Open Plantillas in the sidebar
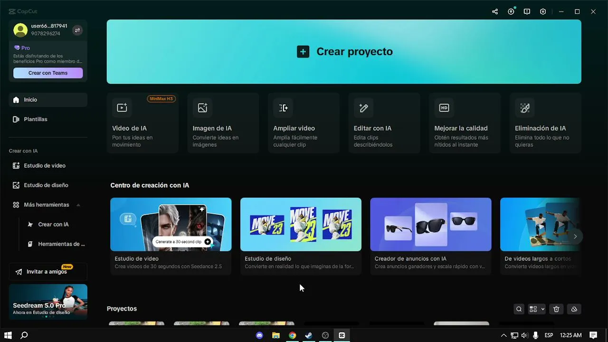Viewport: 608px width, 342px height. pos(48,119)
